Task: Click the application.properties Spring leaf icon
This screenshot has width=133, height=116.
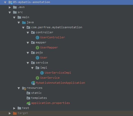Action: pyautogui.click(x=28, y=103)
